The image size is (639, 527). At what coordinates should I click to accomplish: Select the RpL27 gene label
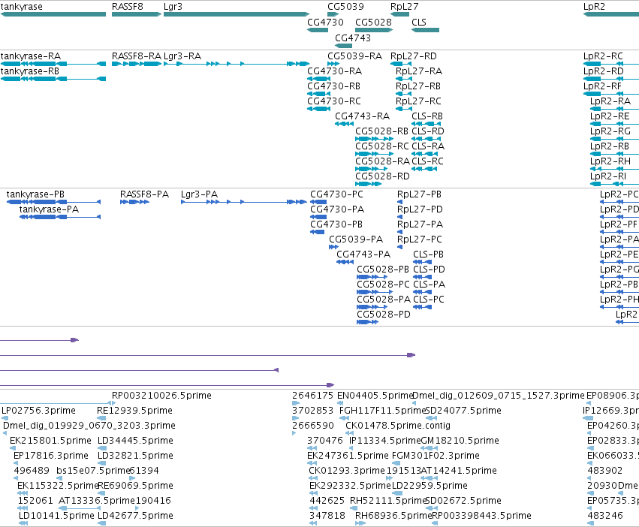tap(404, 7)
